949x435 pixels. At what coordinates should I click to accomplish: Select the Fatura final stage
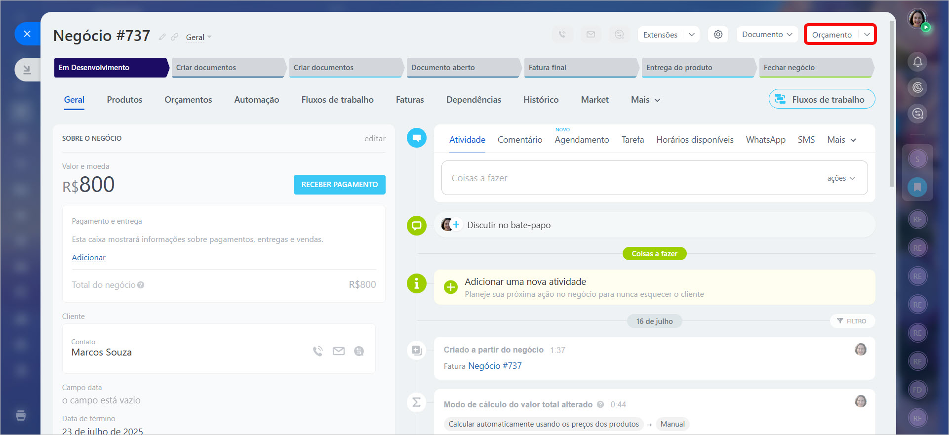[581, 68]
